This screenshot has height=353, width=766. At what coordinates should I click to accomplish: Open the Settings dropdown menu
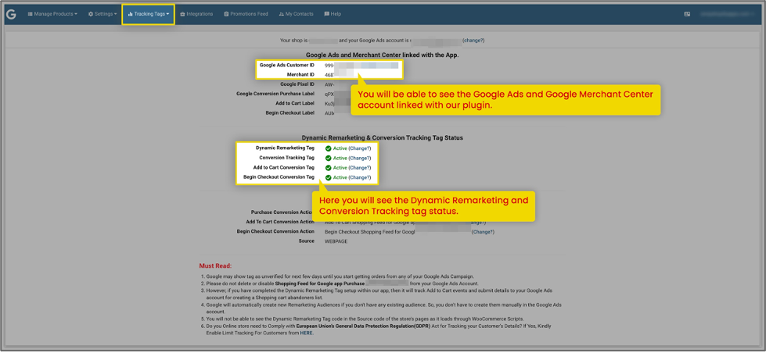[x=102, y=14]
